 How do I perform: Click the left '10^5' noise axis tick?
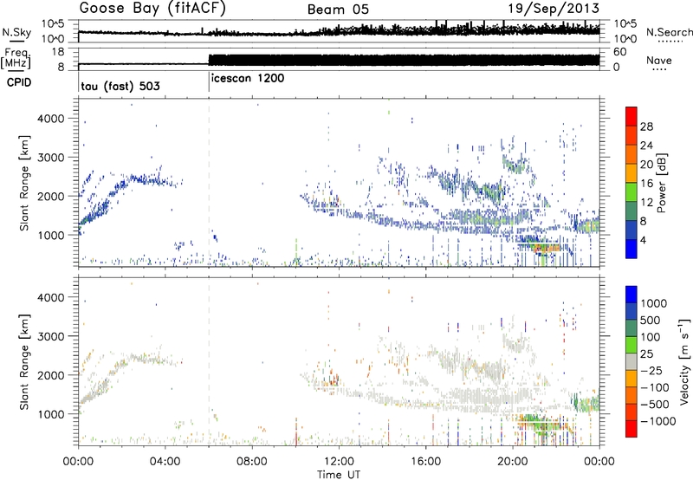pyautogui.click(x=53, y=24)
